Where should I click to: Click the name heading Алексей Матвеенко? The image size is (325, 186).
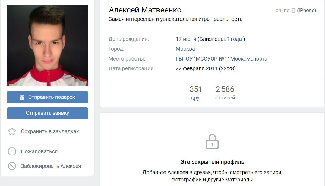[145, 10]
